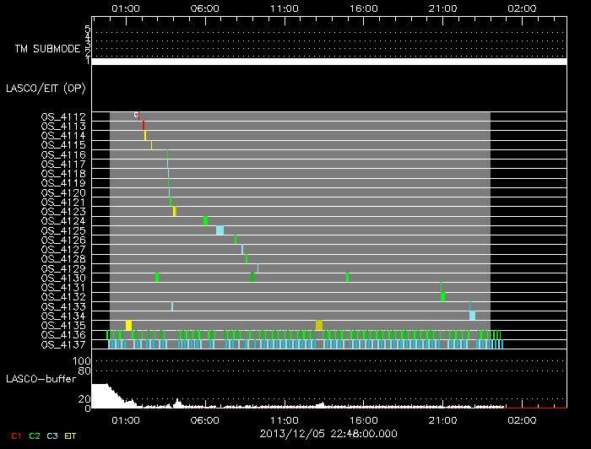This screenshot has width=591, height=449.
Task: Select the yellow block in row OS_4123
Action: (x=175, y=211)
